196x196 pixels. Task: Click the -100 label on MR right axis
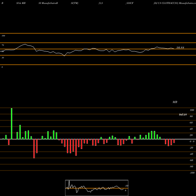192,173
